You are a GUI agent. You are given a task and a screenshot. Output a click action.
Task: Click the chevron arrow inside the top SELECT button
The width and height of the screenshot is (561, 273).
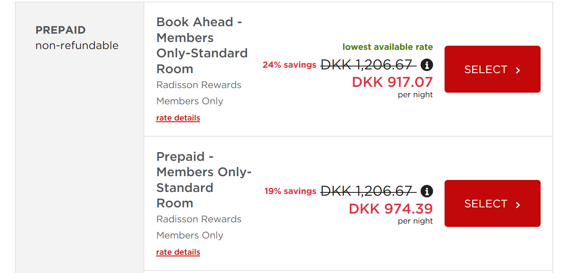[517, 69]
